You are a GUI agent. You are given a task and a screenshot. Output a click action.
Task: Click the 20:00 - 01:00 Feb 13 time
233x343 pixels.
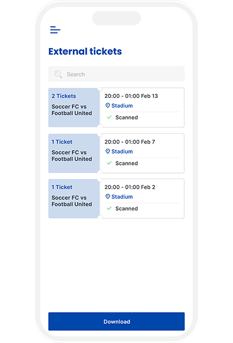tap(131, 96)
